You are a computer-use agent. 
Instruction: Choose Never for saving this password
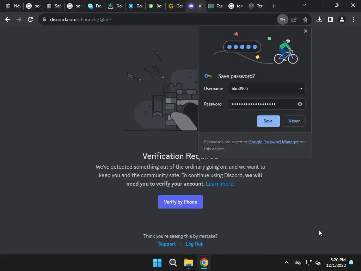tap(294, 121)
